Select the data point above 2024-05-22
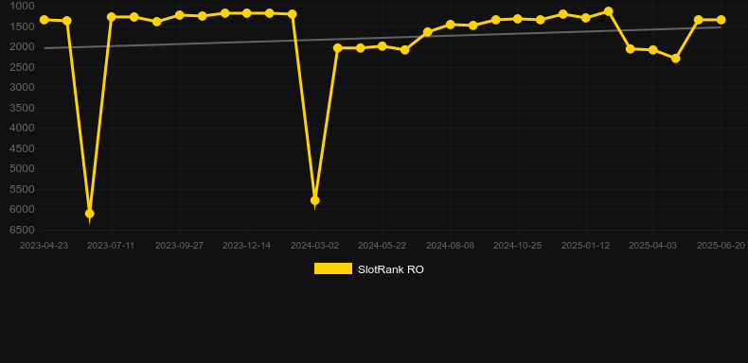 pyautogui.click(x=383, y=45)
